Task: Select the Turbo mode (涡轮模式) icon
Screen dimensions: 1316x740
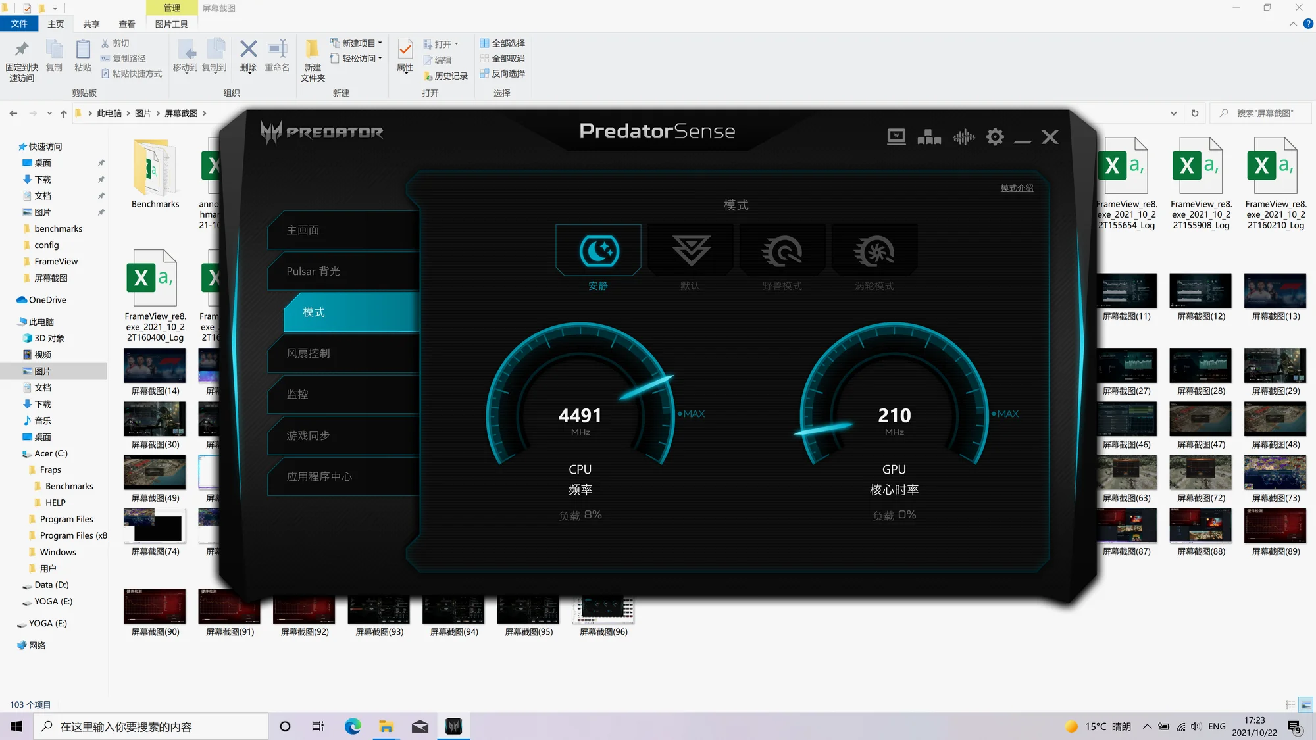Action: (874, 251)
